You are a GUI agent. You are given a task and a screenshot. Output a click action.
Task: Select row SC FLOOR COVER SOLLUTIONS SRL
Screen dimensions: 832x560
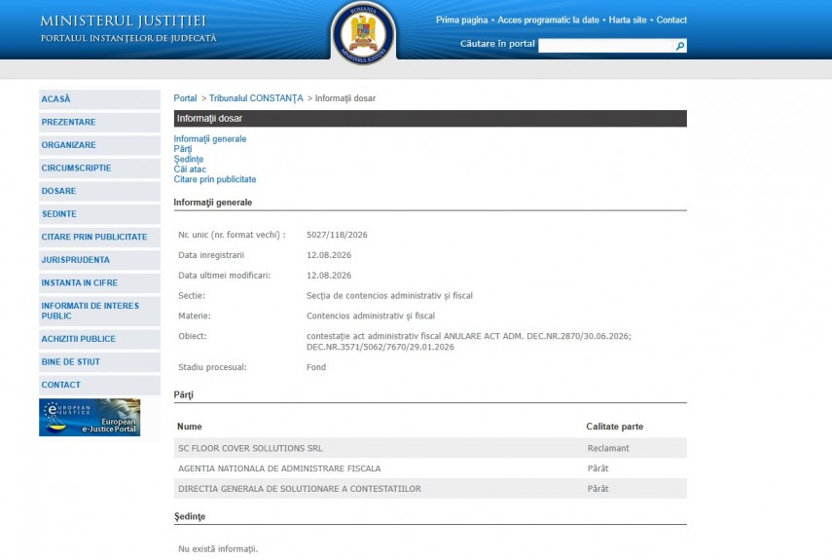[430, 448]
